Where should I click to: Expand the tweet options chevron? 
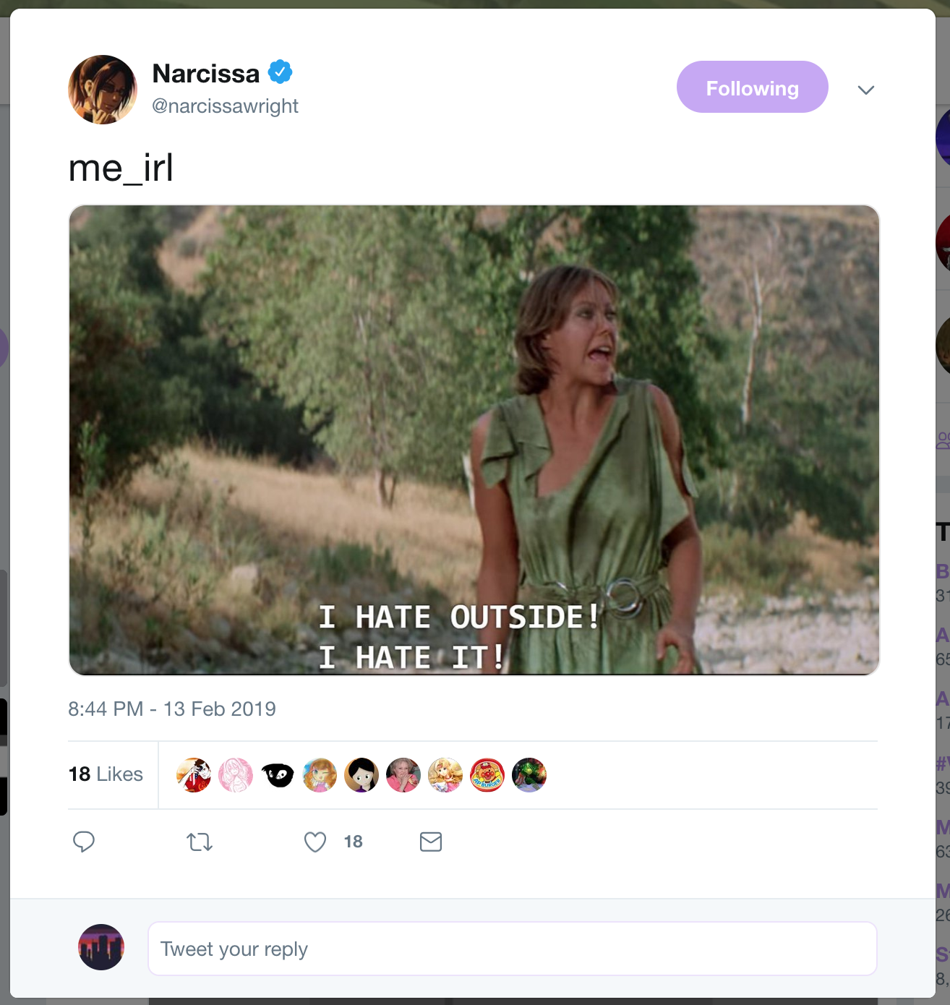pos(866,90)
